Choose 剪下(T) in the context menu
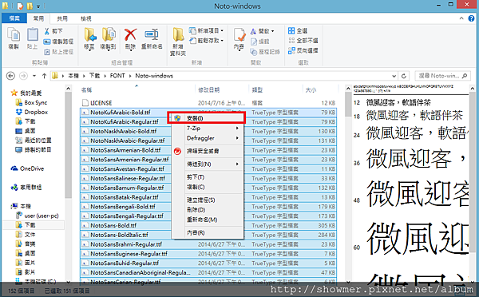Viewport: 479px width, 297px height. 208,177
